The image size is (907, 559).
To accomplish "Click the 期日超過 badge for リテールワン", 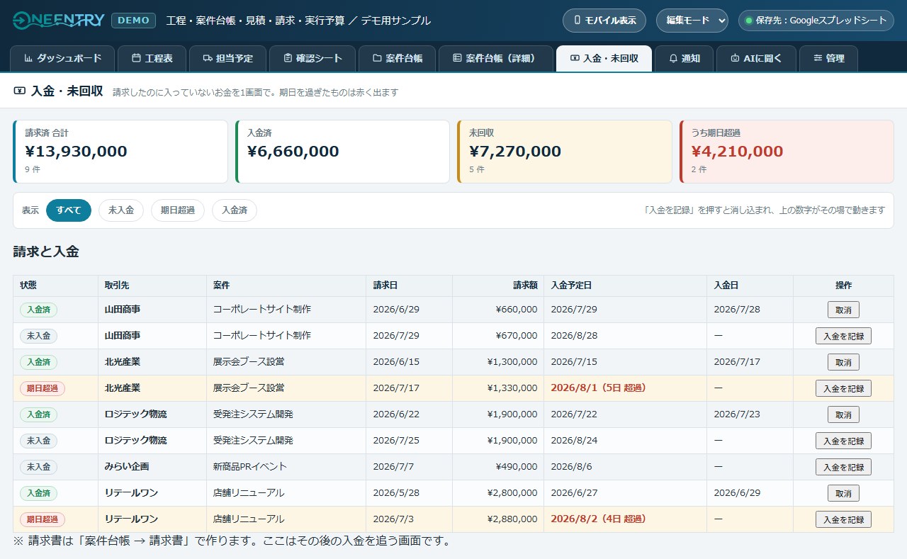I will click(x=43, y=519).
